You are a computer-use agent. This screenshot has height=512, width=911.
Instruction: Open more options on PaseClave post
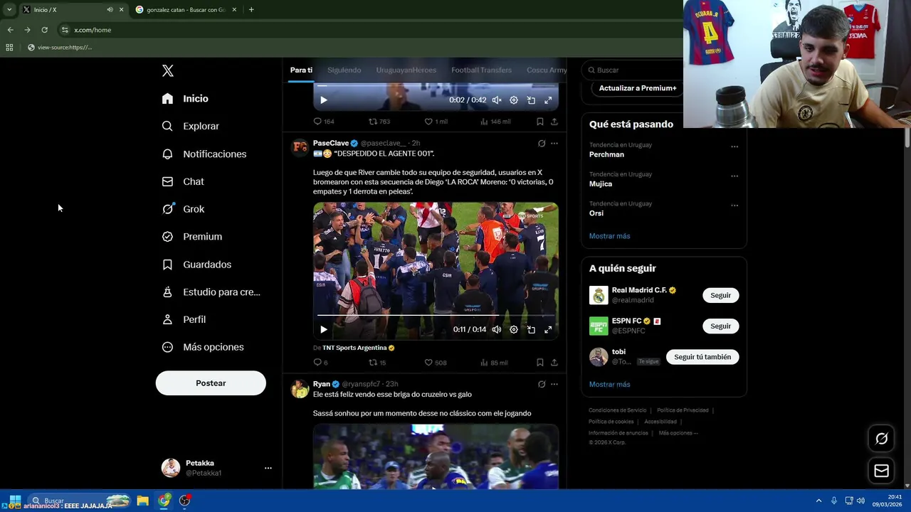(554, 144)
